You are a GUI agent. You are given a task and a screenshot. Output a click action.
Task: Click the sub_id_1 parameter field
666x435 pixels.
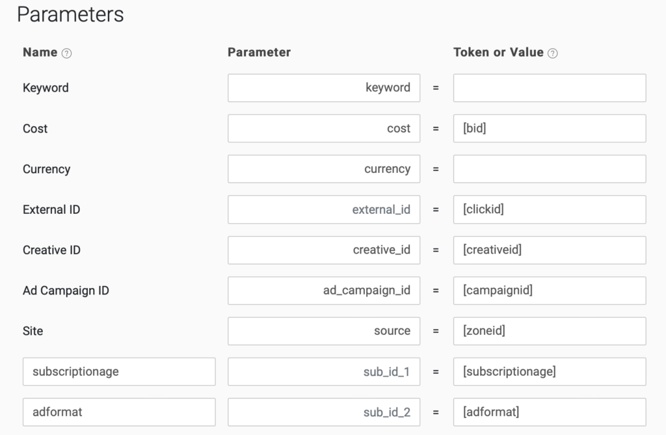[323, 372]
